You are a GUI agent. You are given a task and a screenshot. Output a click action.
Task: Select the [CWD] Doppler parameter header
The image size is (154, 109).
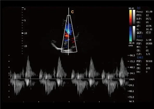point(140,58)
